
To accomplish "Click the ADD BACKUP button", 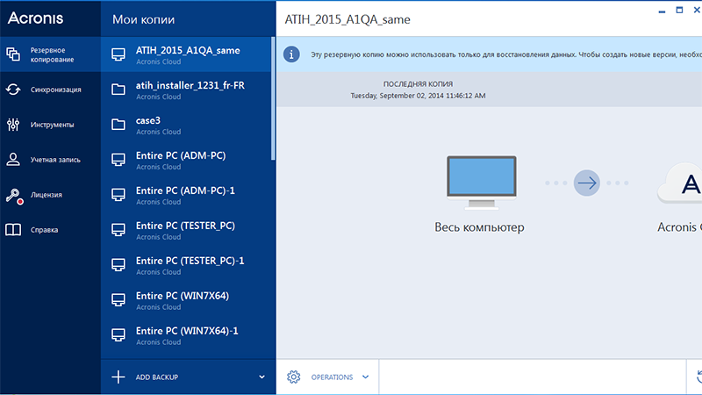I will tap(188, 377).
